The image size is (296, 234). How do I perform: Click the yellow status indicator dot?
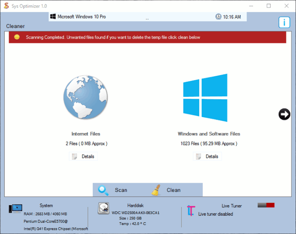click(17, 37)
